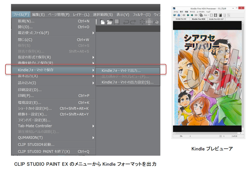This screenshot has width=251, height=170.
Task: Click the Fullscreen corners icon in Kindle Previewer
Action: (x=216, y=15)
